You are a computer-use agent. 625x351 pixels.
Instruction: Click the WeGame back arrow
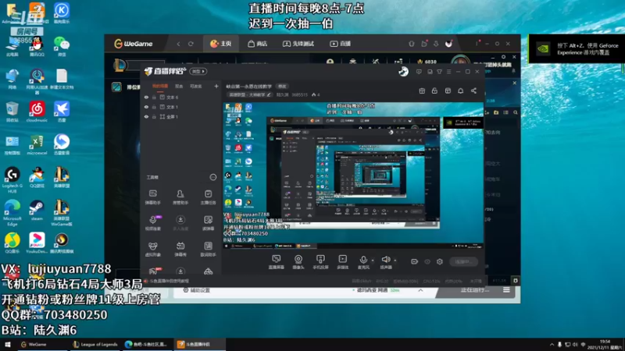(179, 44)
